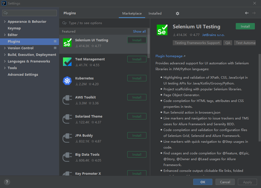This screenshot has height=188, width=261.
Task: Open the plugin manager gear icon
Action: (177, 13)
